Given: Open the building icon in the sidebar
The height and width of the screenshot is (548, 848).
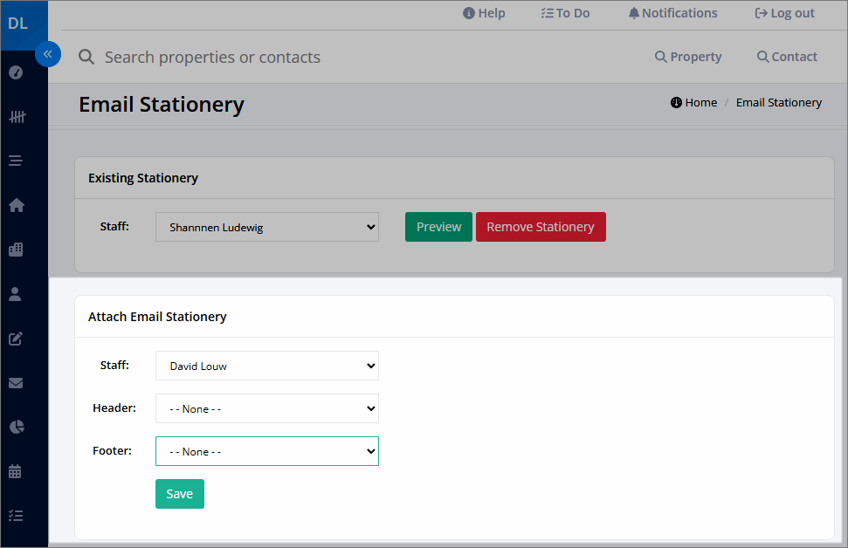Looking at the screenshot, I should (16, 250).
